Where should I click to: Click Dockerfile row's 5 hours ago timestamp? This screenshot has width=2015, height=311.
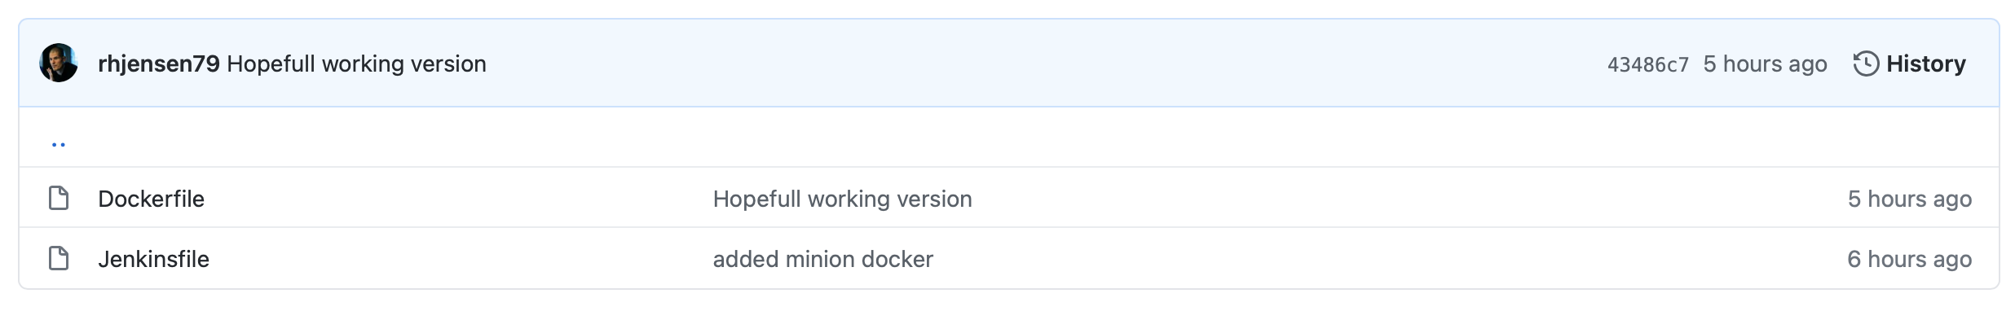(1909, 199)
